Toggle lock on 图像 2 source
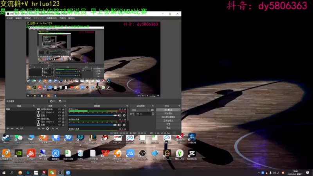The height and width of the screenshot is (176, 313). point(63,115)
